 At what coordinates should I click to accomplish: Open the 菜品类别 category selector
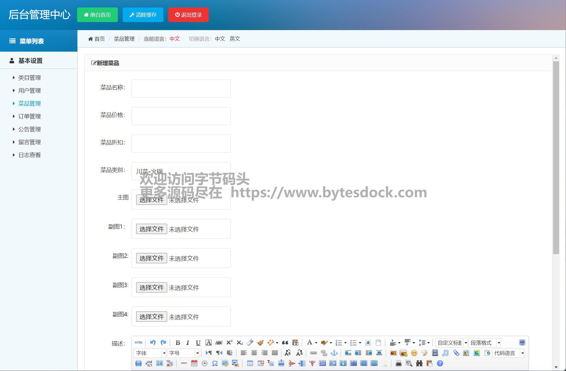[x=181, y=171]
